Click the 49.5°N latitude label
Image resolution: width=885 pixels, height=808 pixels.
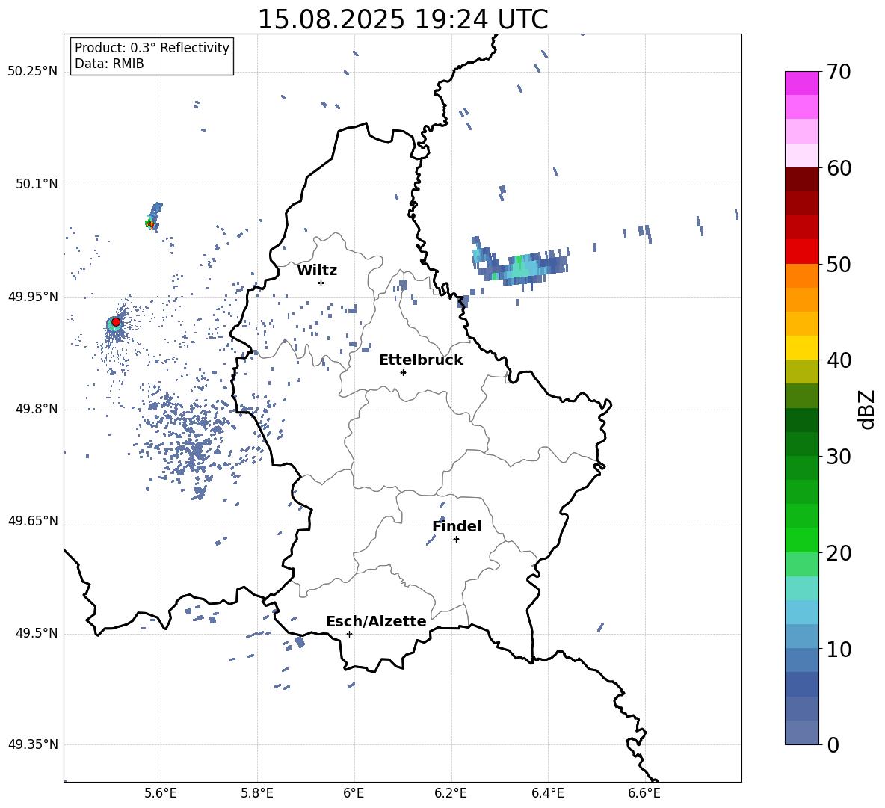pos(37,633)
